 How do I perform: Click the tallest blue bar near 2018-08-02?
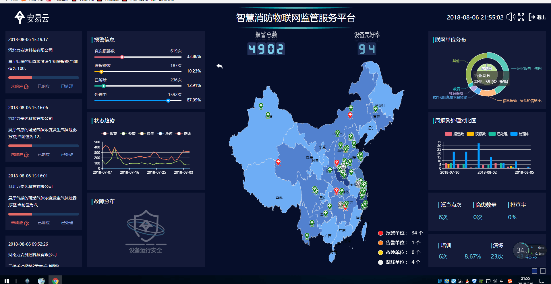click(479, 156)
